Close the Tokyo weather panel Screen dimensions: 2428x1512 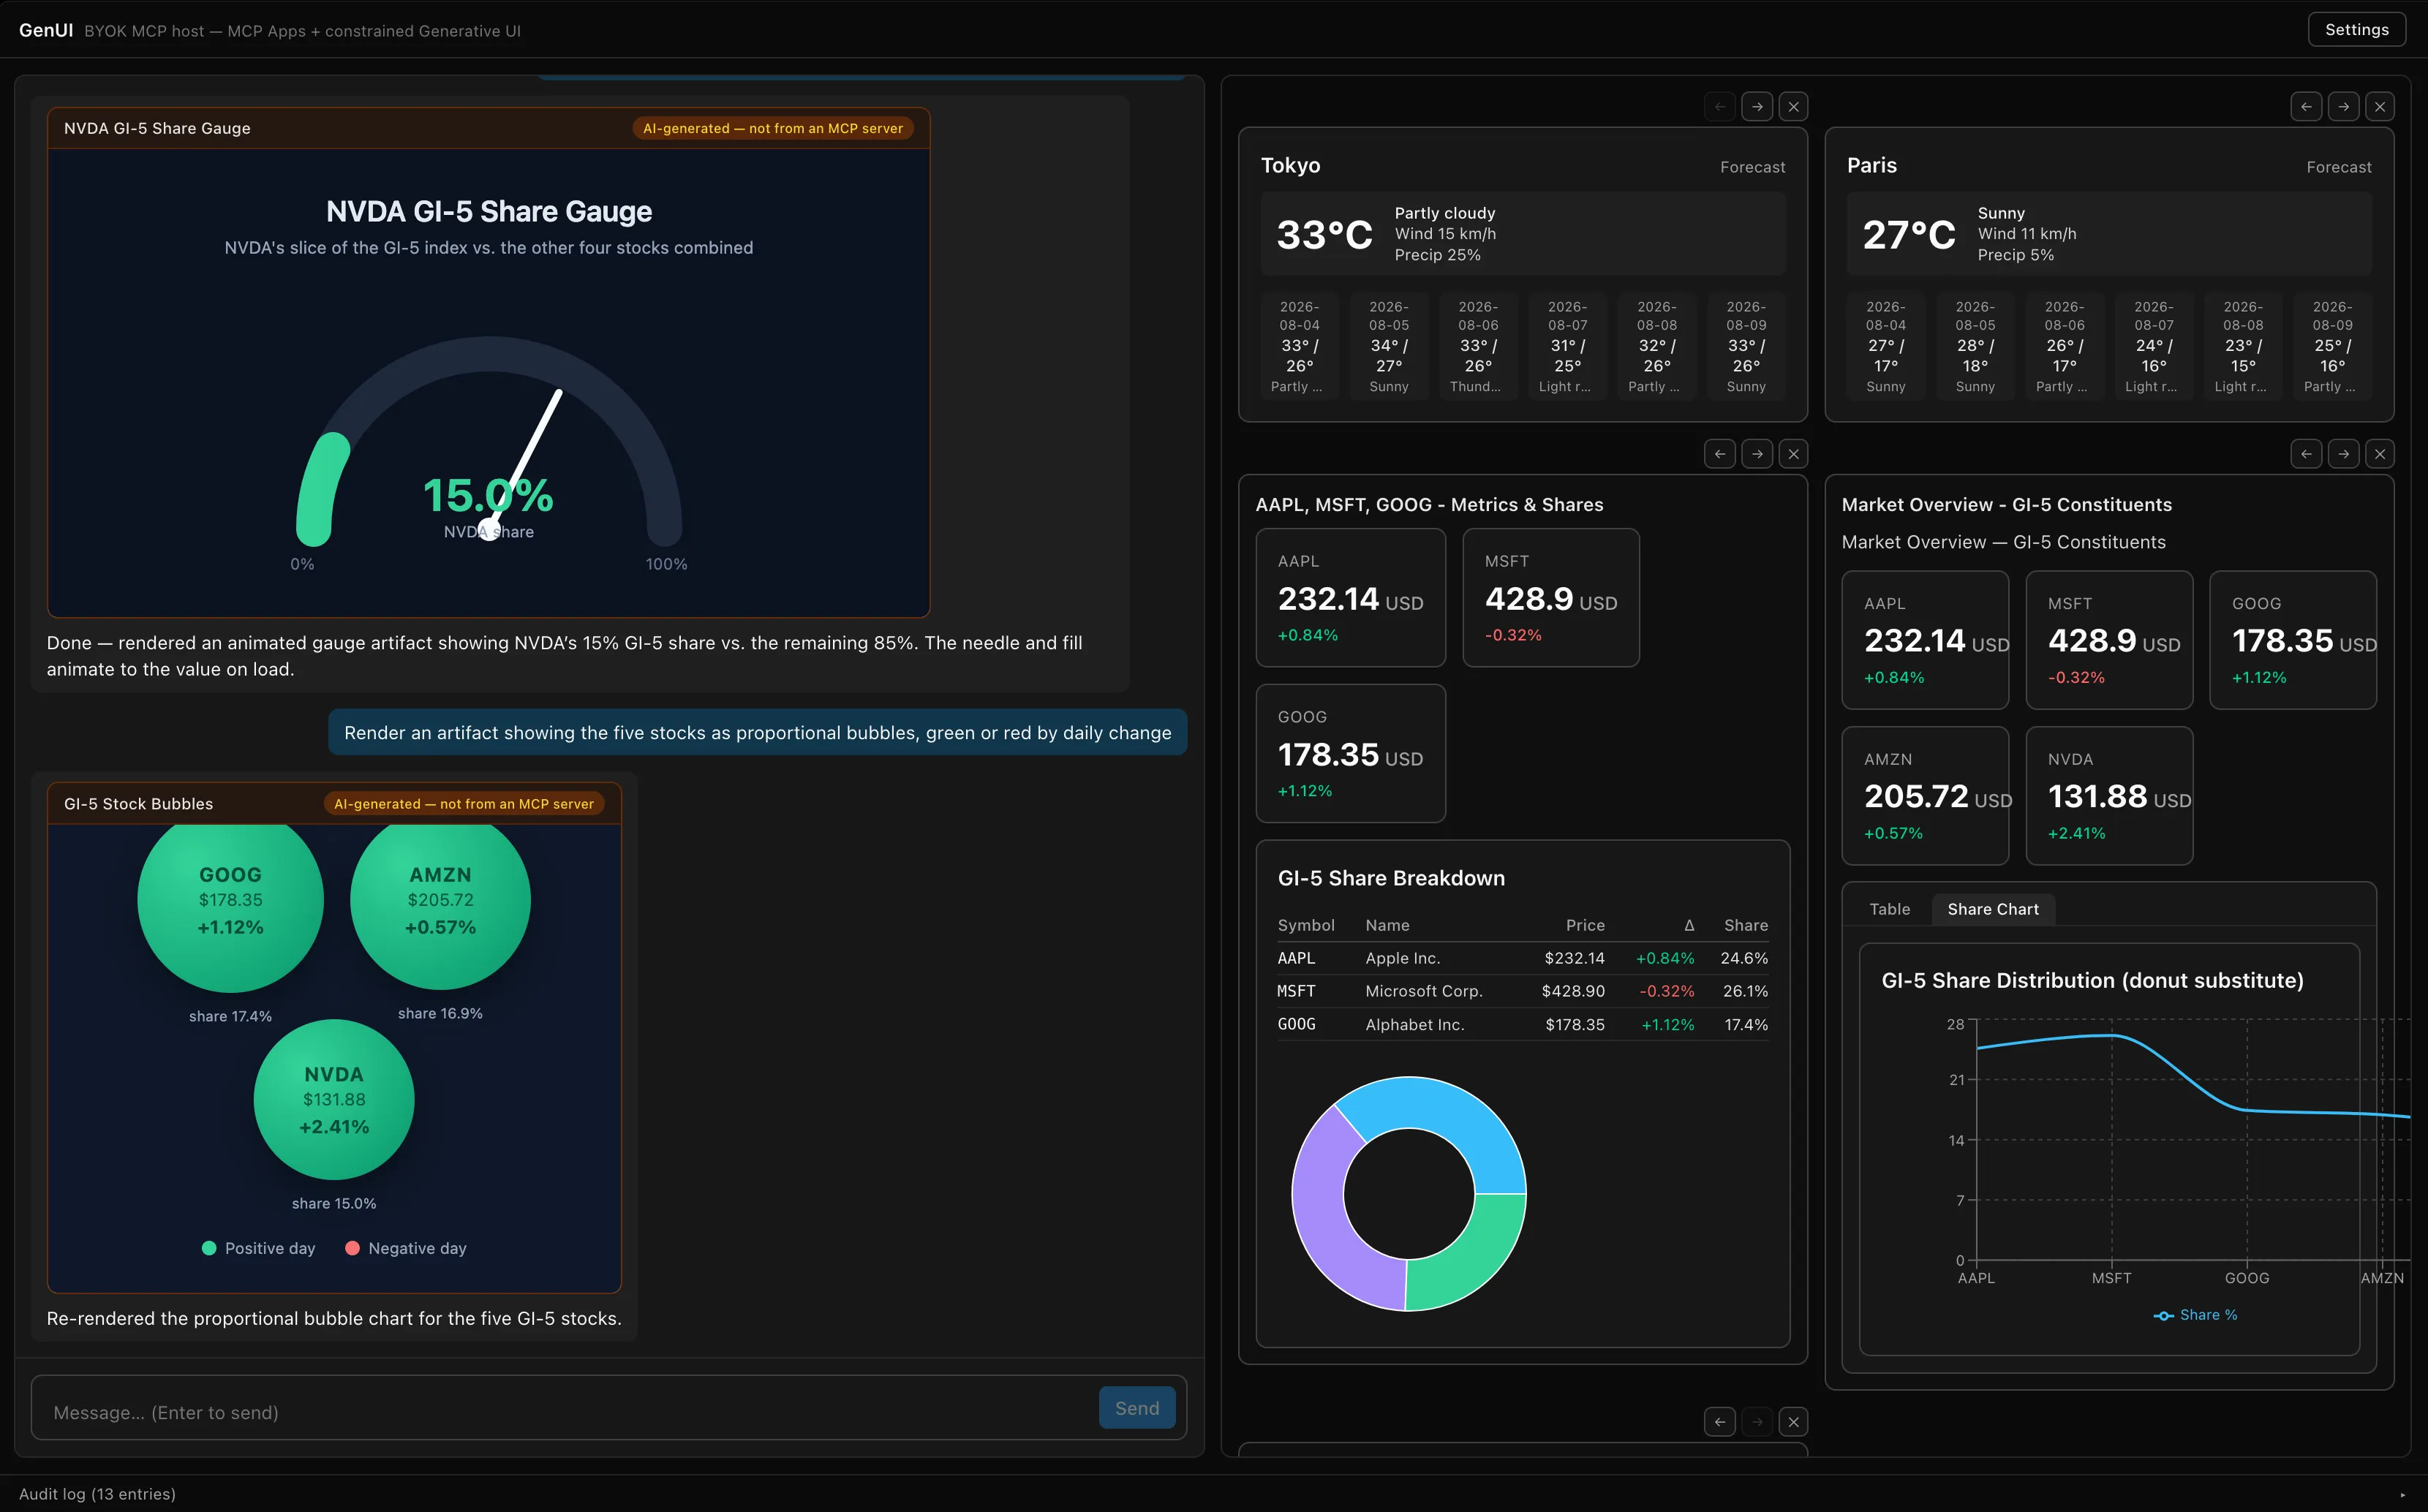click(1794, 106)
